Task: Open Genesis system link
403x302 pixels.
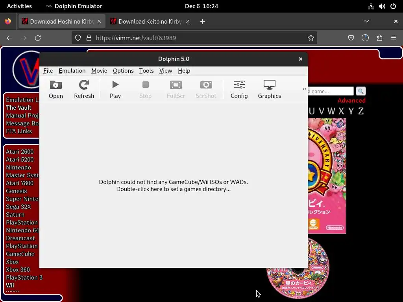Action: pyautogui.click(x=16, y=191)
